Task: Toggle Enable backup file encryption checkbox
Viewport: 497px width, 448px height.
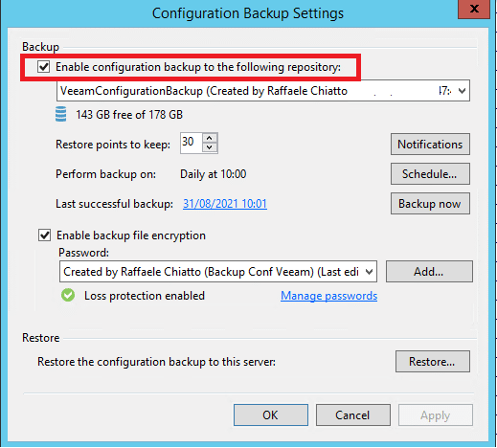Action: (x=44, y=235)
